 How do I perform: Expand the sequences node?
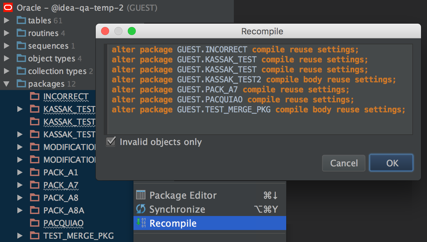(x=6, y=46)
